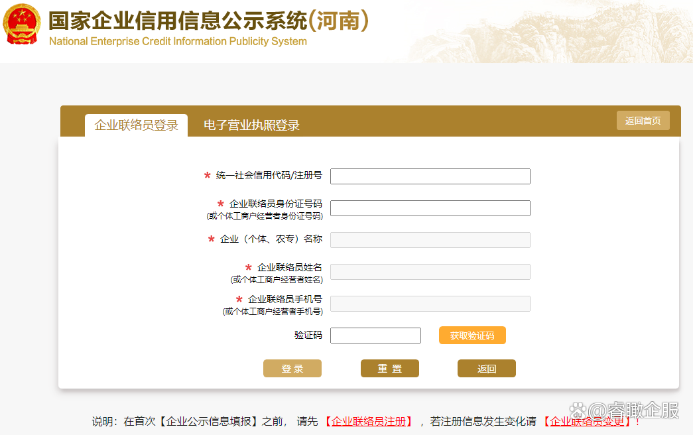Focus the 企业联络员身份证号码 input field
Image resolution: width=693 pixels, height=435 pixels.
(430, 208)
